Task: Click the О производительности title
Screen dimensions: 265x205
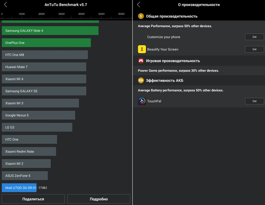Action: tap(199, 5)
